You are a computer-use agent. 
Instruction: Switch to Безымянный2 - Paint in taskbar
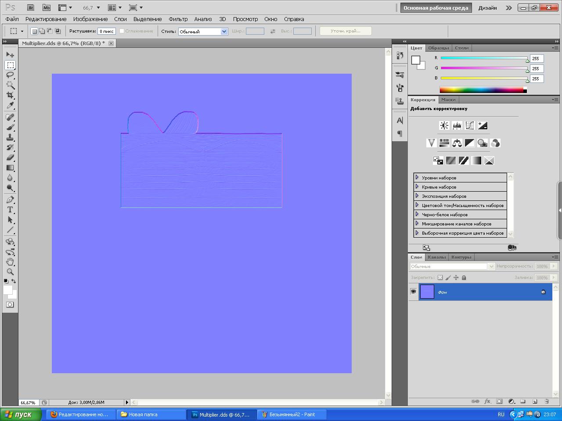pos(292,414)
